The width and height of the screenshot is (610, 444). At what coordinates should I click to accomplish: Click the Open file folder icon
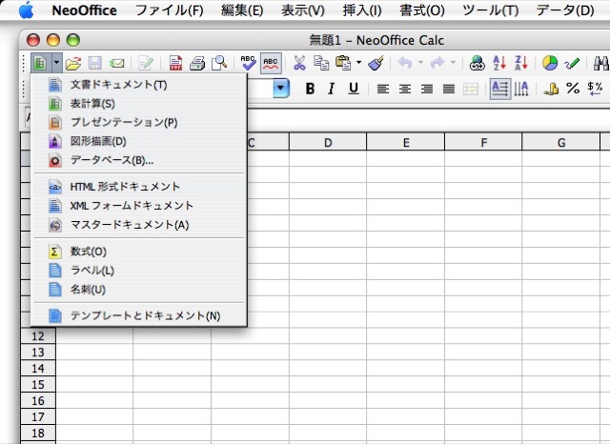pyautogui.click(x=74, y=64)
